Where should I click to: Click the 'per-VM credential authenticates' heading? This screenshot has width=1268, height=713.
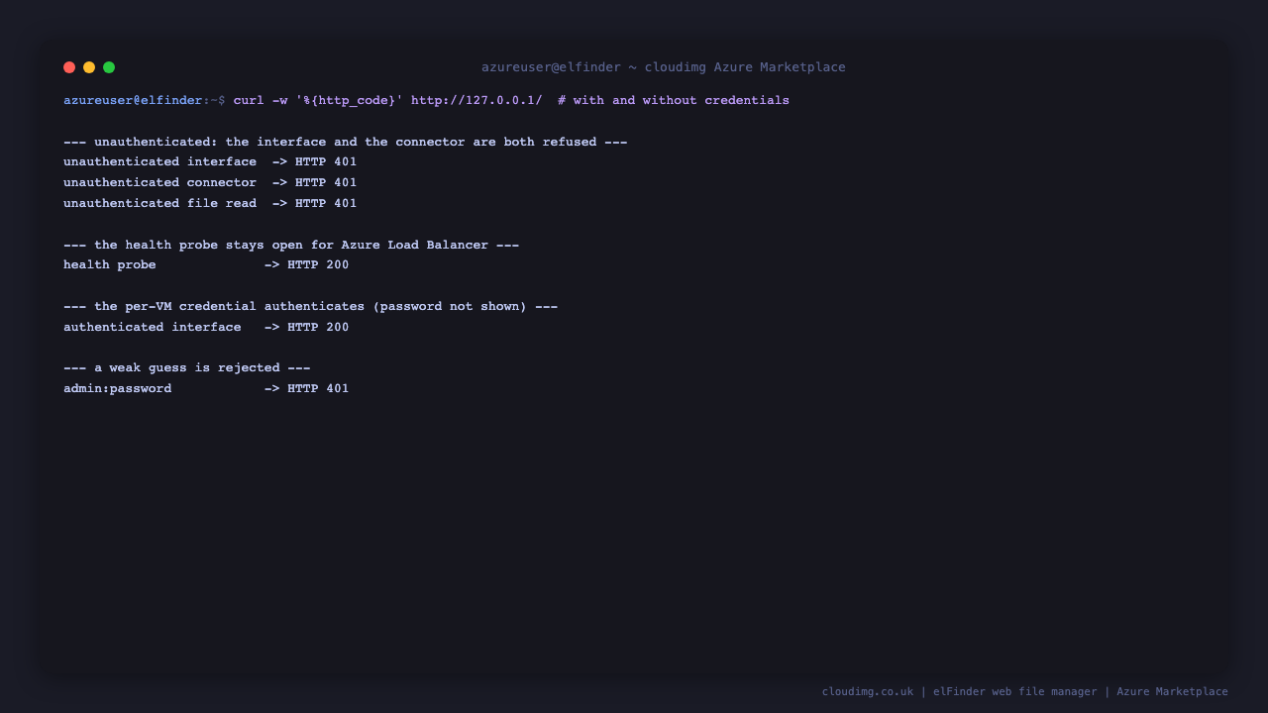[x=311, y=307]
